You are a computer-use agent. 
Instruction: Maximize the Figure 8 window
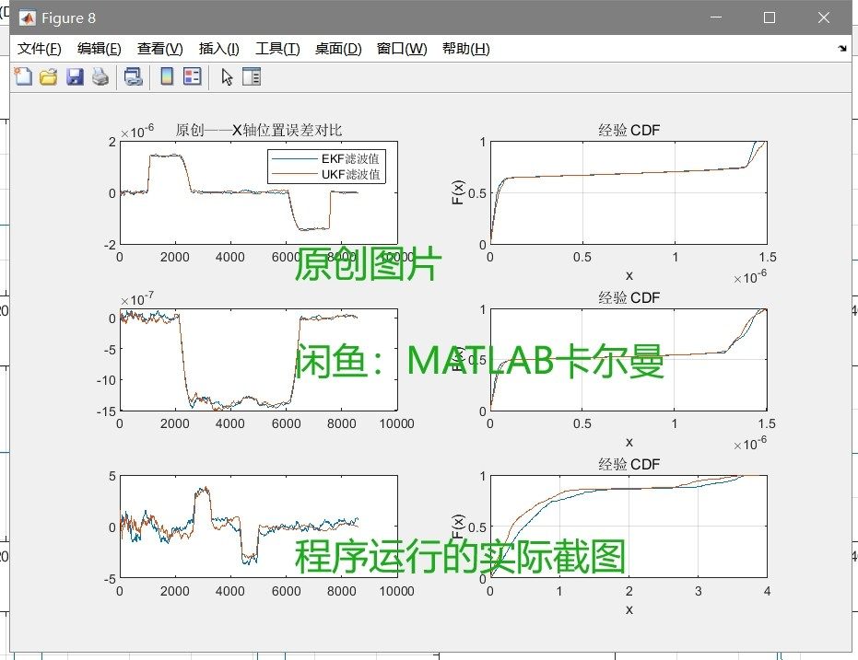[770, 17]
